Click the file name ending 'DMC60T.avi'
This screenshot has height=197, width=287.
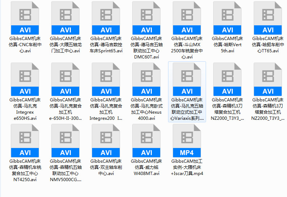click(x=146, y=48)
